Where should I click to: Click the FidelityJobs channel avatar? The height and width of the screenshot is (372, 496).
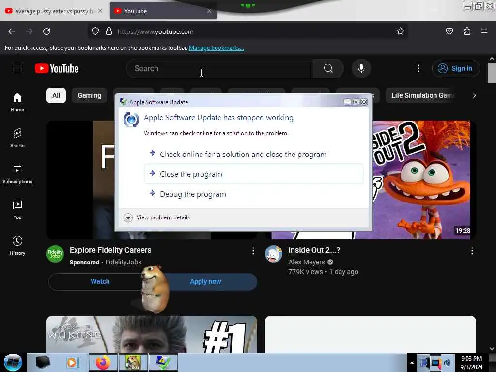coord(55,254)
